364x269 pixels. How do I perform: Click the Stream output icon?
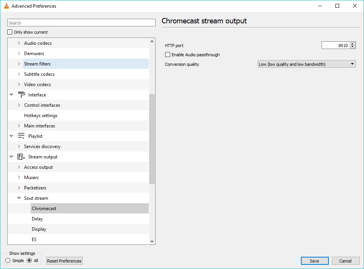tap(21, 157)
